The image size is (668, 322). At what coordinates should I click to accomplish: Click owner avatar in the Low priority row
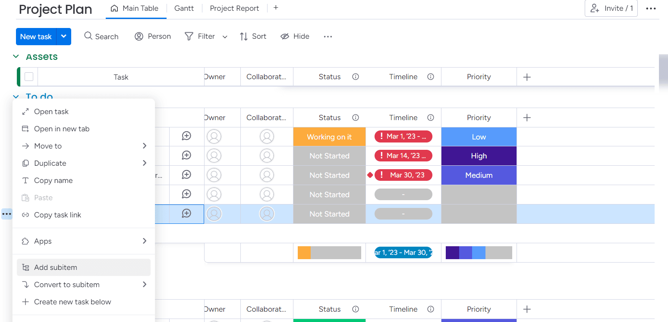click(x=214, y=136)
